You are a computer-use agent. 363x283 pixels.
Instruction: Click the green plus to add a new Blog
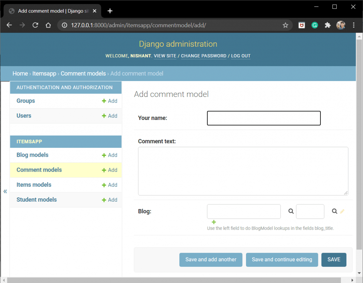pyautogui.click(x=213, y=222)
